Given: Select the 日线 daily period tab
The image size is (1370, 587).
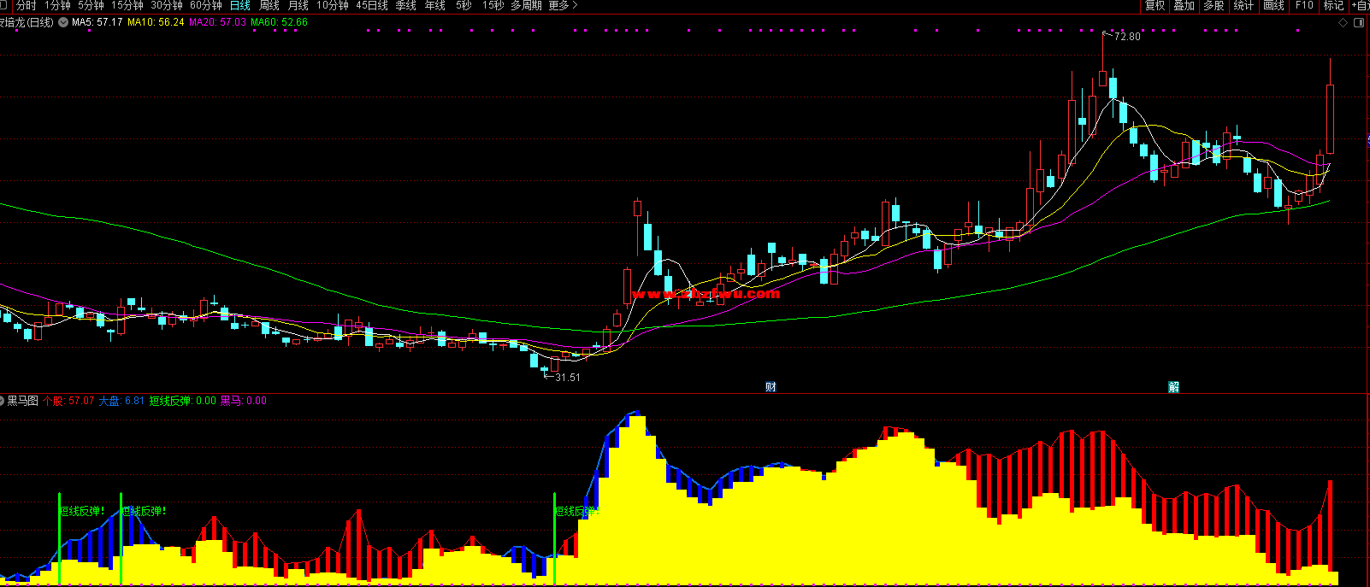Looking at the screenshot, I should pyautogui.click(x=240, y=5).
